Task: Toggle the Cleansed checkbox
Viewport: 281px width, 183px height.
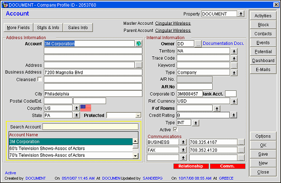Action: point(40,79)
